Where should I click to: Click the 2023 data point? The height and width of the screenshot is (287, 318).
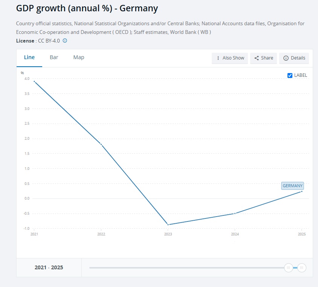tap(168, 224)
